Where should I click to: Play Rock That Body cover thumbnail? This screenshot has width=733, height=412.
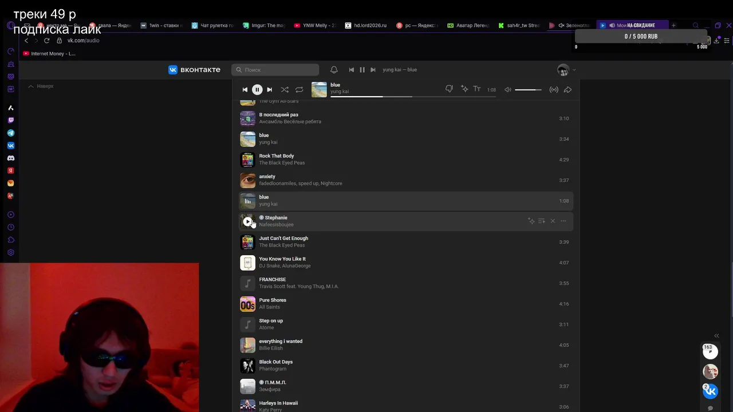(247, 160)
